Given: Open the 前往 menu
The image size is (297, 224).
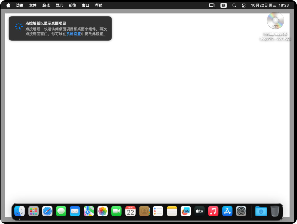Looking at the screenshot, I should pyautogui.click(x=72, y=5).
